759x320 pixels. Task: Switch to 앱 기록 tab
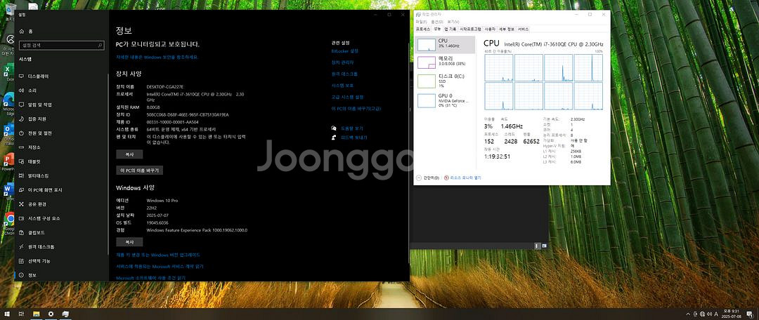click(450, 29)
